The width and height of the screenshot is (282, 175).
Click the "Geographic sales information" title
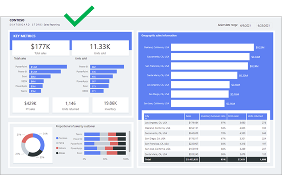pos(159,36)
